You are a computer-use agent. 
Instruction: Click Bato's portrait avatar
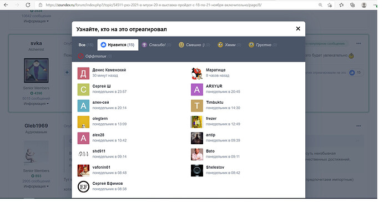pos(197,154)
